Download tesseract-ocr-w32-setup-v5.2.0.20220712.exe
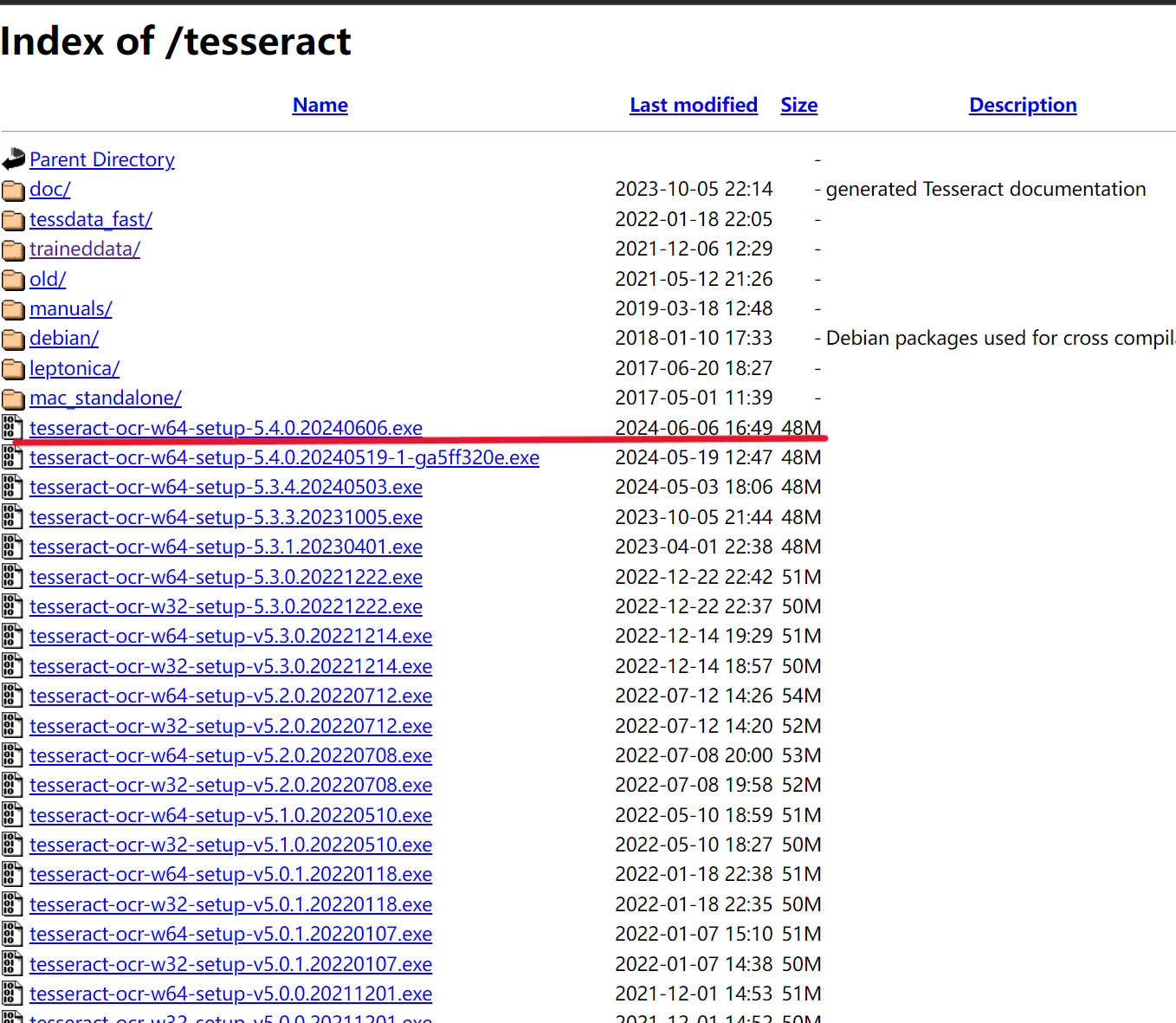Screen dimensions: 1176x1023 pos(230,726)
